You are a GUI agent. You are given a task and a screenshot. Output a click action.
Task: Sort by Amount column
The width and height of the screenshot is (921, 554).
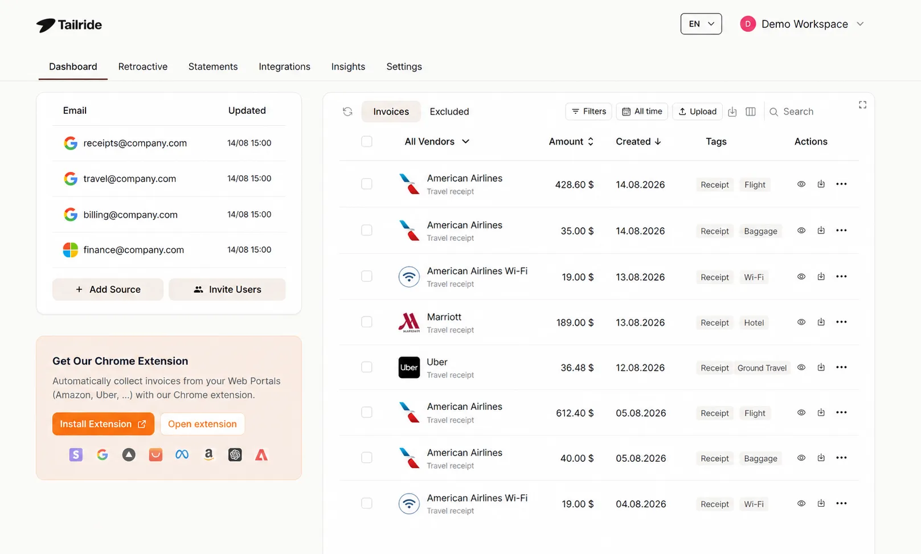[571, 141]
